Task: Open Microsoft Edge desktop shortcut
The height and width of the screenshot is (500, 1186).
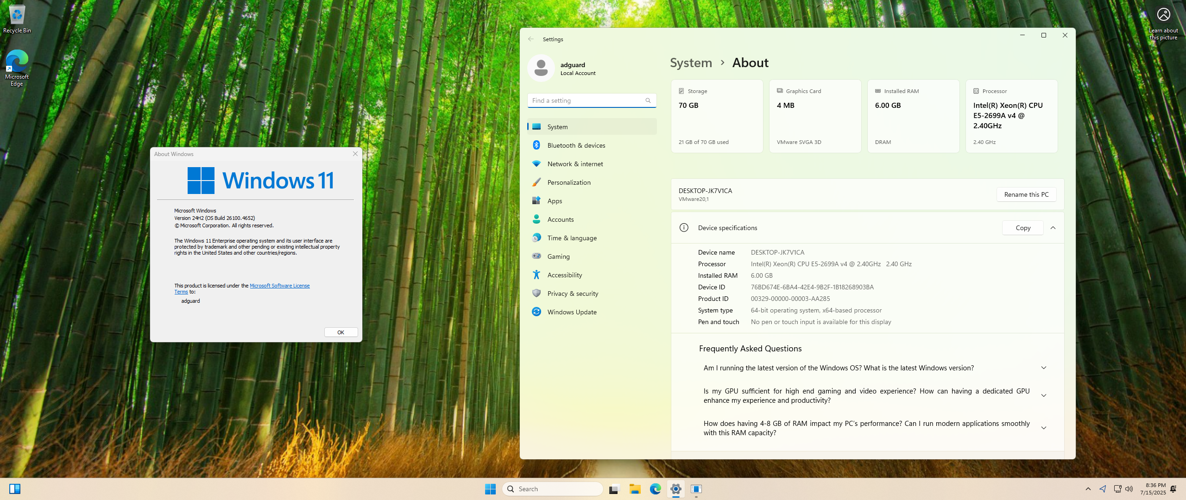Action: click(x=17, y=68)
